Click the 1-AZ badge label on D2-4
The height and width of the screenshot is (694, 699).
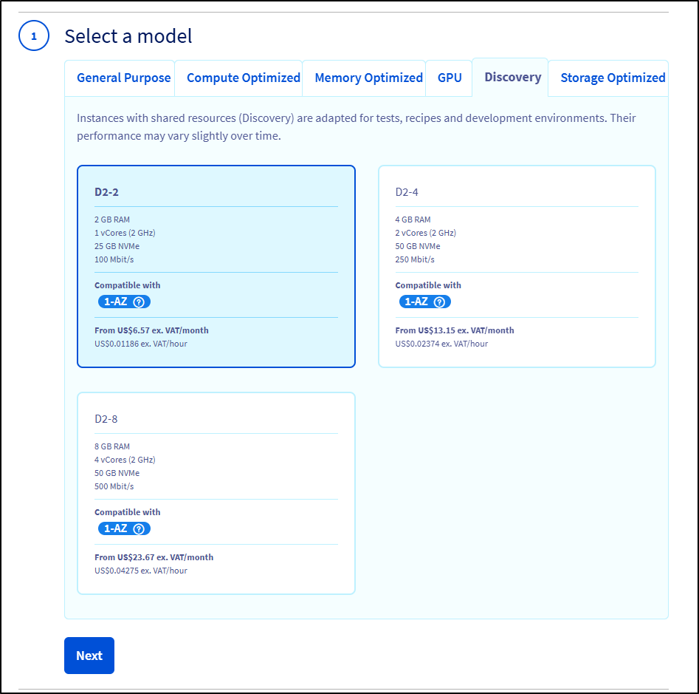click(x=416, y=302)
